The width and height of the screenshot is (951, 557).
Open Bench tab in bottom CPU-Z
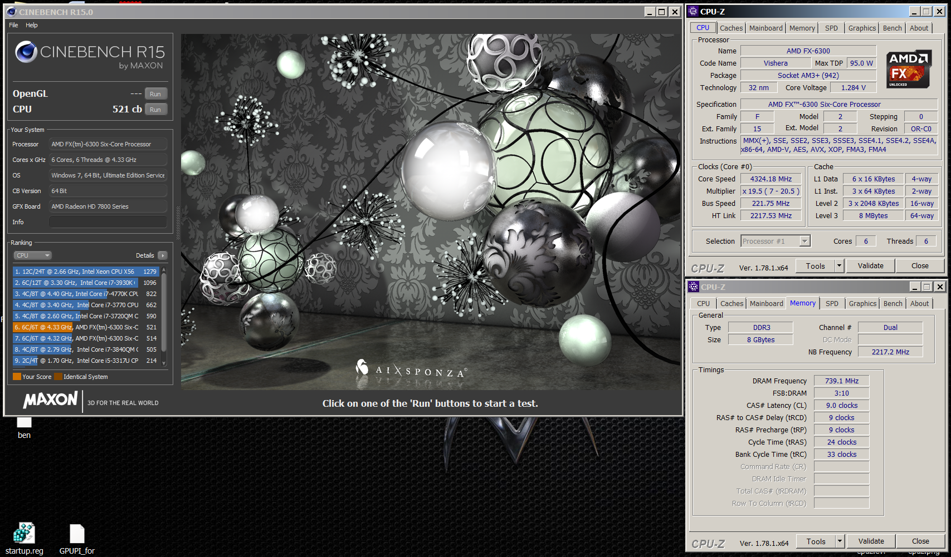point(893,303)
